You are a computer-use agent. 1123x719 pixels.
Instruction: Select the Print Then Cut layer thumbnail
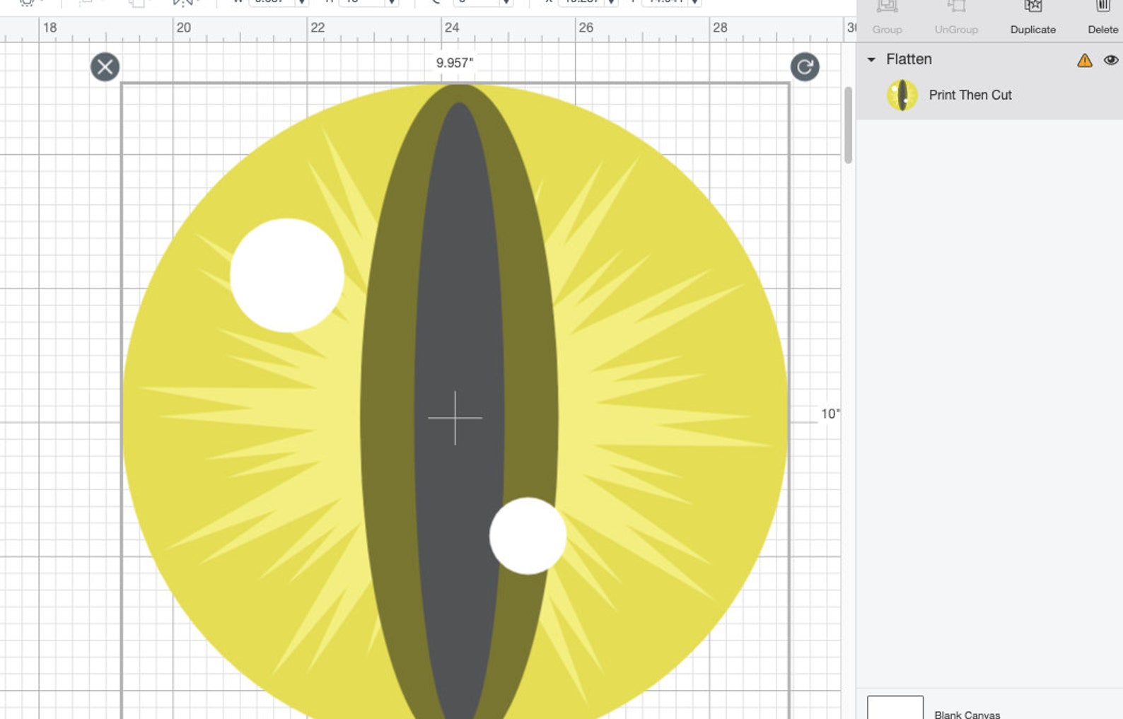(902, 95)
